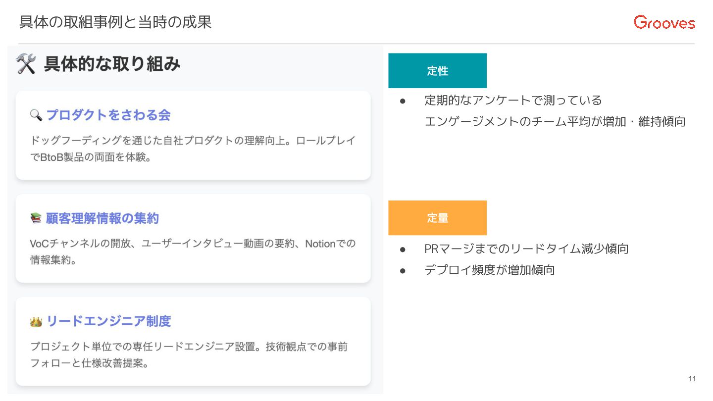Click the 具体的な取り組み section heading
This screenshot has height=401, width=713.
[x=112, y=64]
